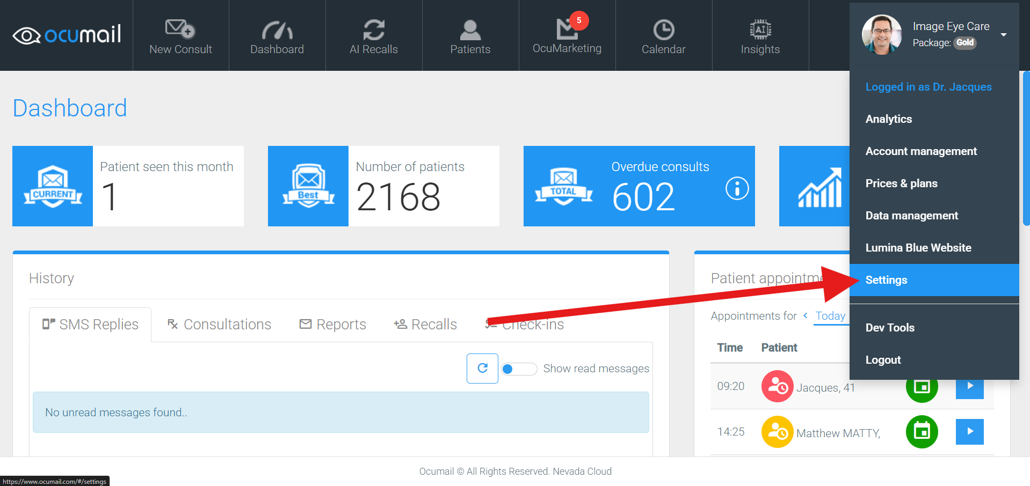The image size is (1030, 486).
Task: Select Analytics in the account menu
Action: click(934, 119)
